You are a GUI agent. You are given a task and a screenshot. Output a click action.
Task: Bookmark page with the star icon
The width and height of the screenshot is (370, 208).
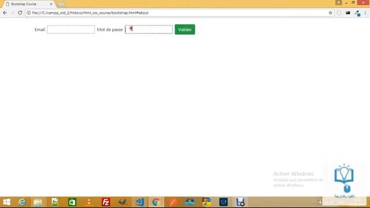(330, 13)
